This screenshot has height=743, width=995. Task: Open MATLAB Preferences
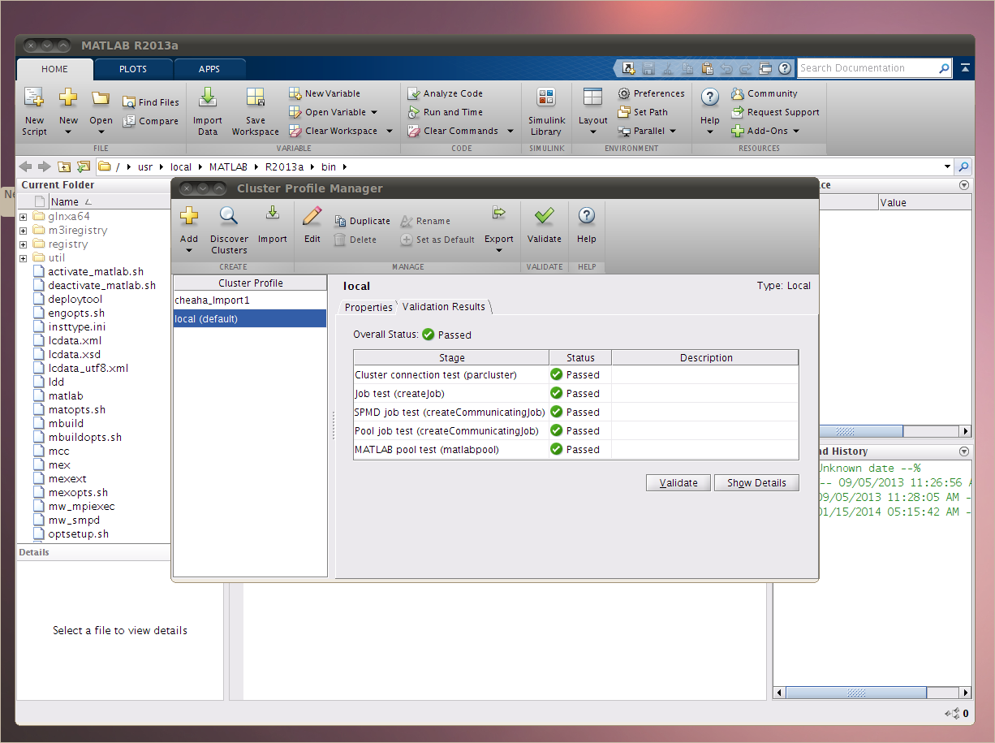[651, 93]
